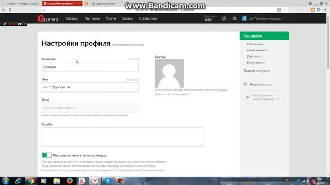Viewport: 330px width, 185px height.
Task: Focus the Фамилия input field
Action: (90, 67)
